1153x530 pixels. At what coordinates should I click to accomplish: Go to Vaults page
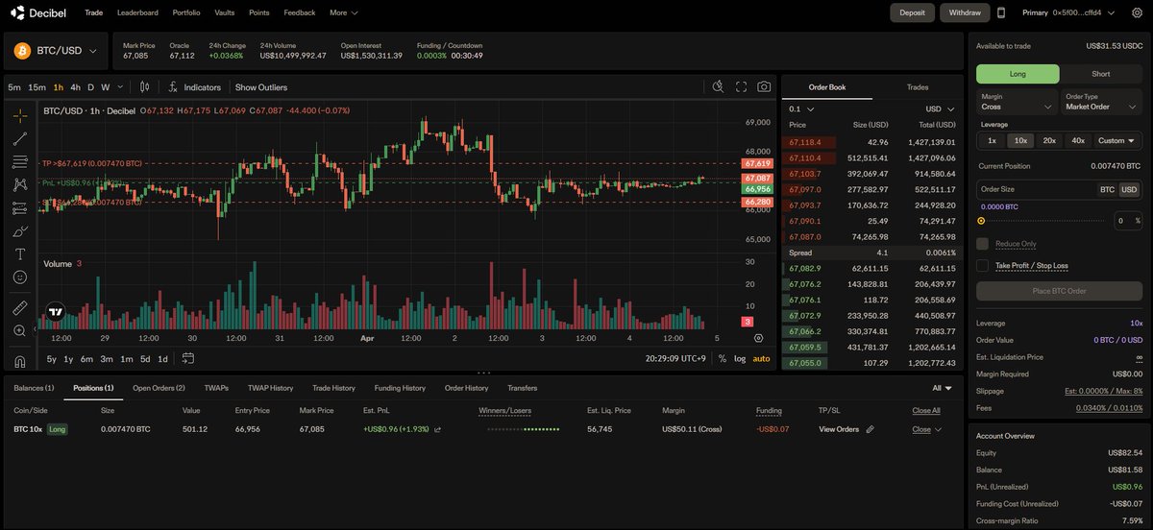pos(225,12)
